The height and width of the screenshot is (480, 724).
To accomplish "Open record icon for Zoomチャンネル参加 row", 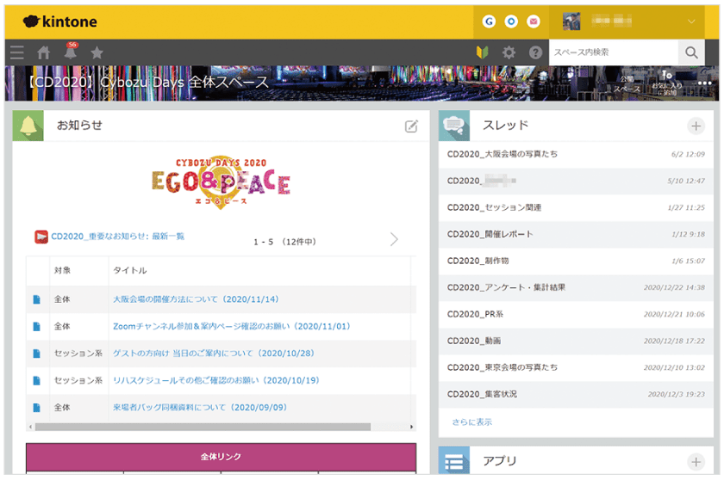I will 37,327.
